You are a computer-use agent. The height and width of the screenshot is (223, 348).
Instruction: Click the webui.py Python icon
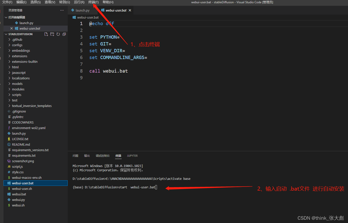(x=9, y=200)
